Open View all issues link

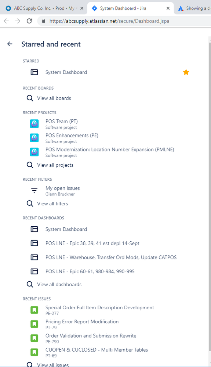click(53, 365)
